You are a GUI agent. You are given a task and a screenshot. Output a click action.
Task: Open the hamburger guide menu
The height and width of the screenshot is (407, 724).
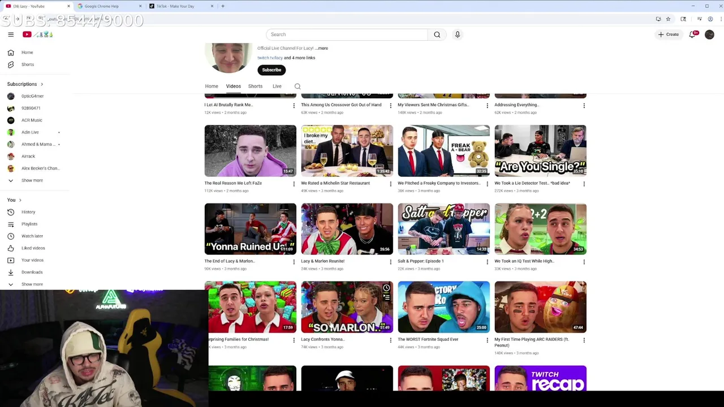11,34
